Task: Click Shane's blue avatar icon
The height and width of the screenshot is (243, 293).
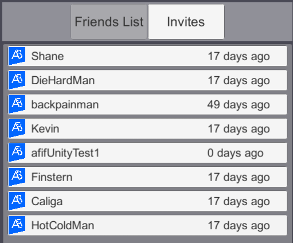Action: point(17,56)
